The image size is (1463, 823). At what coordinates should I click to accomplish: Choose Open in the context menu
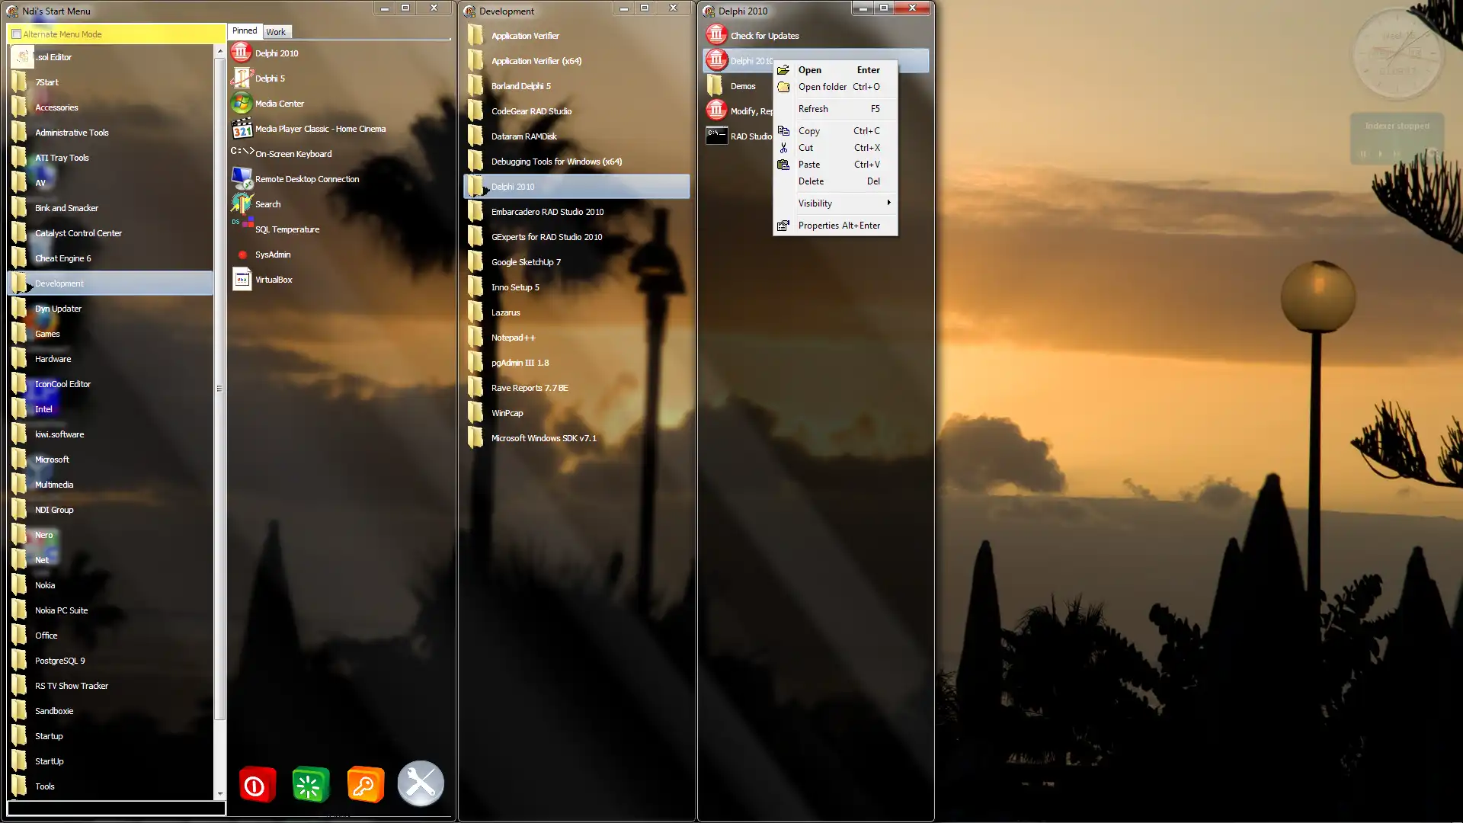[836, 69]
